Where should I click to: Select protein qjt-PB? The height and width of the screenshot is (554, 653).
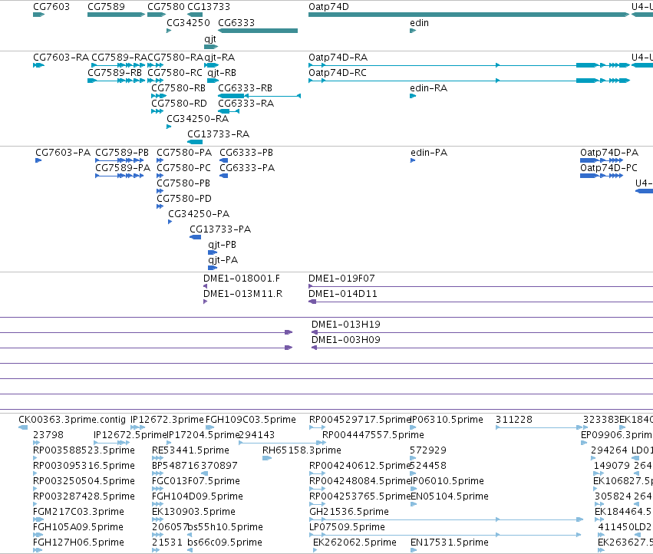tap(222, 245)
